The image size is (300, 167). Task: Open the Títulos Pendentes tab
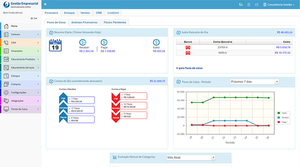click(x=115, y=23)
